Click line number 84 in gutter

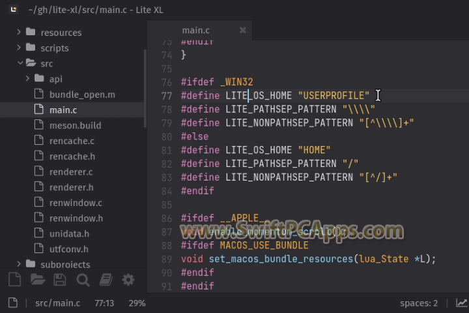167,191
